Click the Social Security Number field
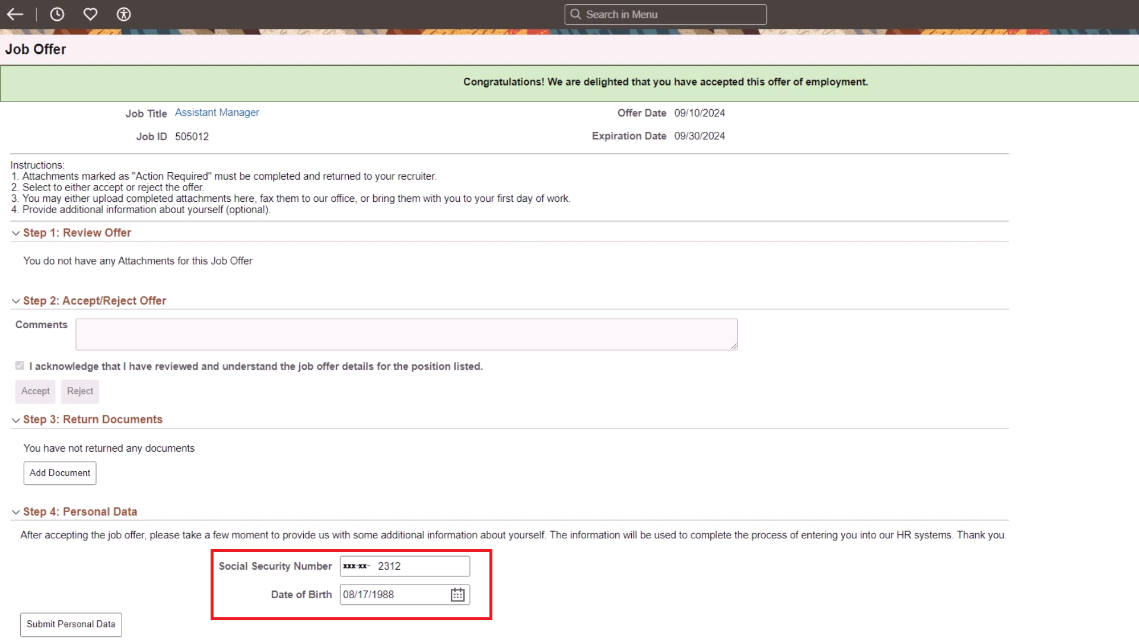 click(404, 566)
